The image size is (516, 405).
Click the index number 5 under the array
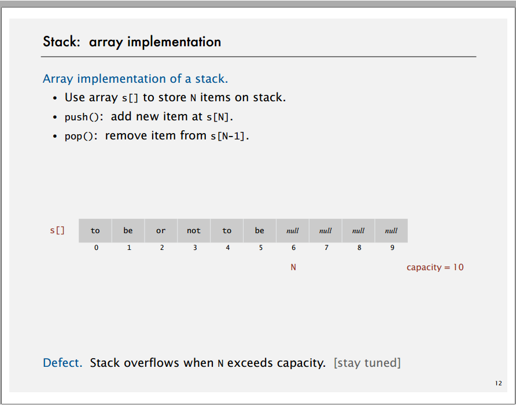(x=261, y=248)
